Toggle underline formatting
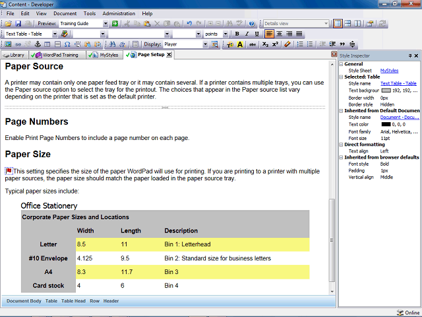The height and width of the screenshot is (317, 422). pos(256,34)
